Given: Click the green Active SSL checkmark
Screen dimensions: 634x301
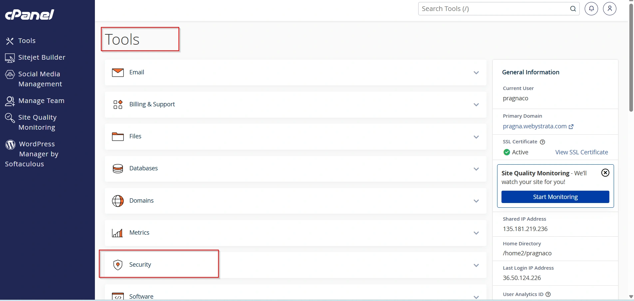Looking at the screenshot, I should point(507,152).
